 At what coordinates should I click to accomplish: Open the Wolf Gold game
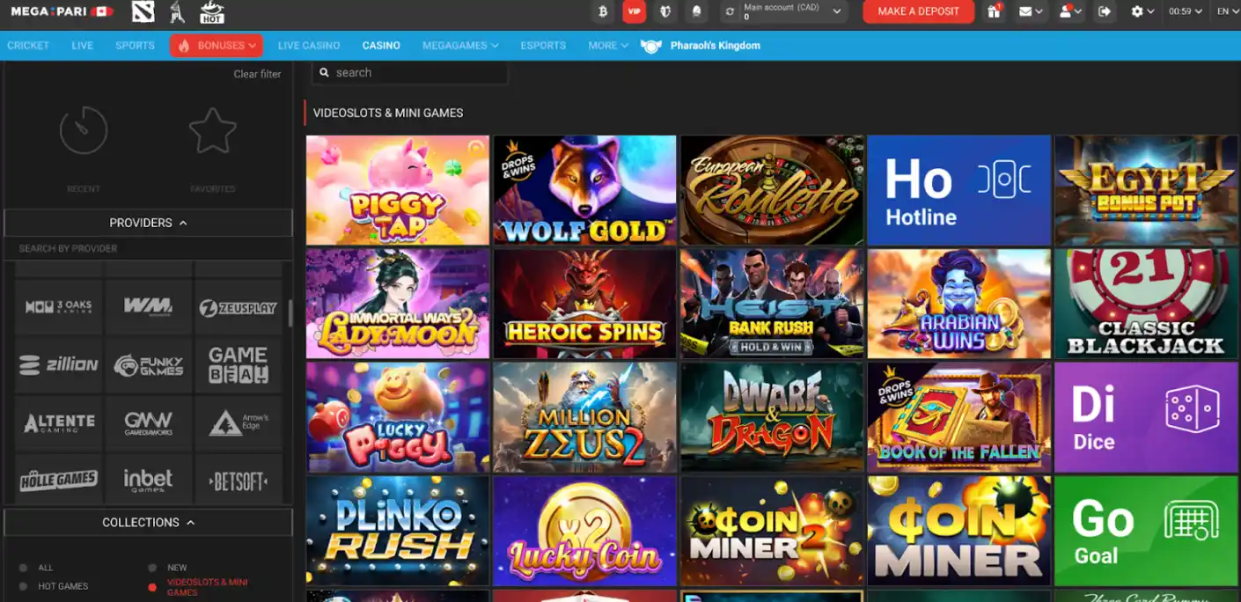click(x=585, y=190)
